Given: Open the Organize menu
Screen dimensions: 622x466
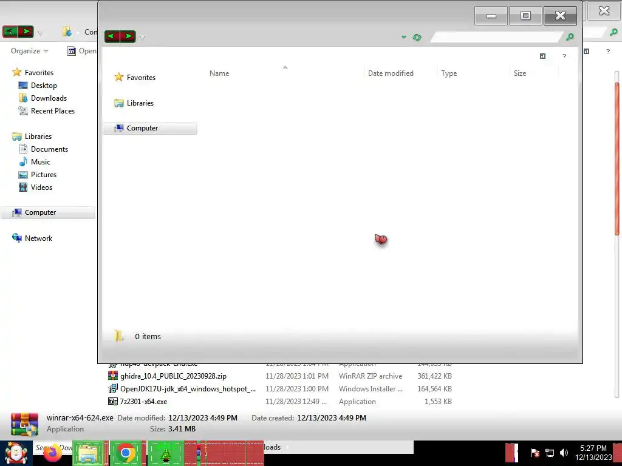Looking at the screenshot, I should tap(29, 51).
